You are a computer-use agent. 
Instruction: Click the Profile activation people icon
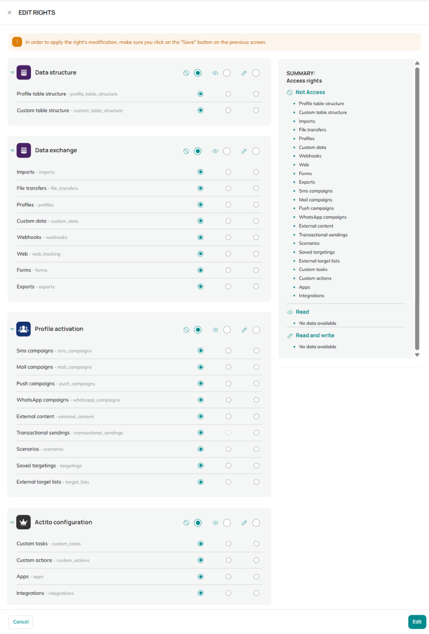point(23,329)
